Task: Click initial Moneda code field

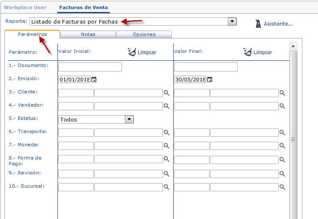Action: (x=76, y=146)
